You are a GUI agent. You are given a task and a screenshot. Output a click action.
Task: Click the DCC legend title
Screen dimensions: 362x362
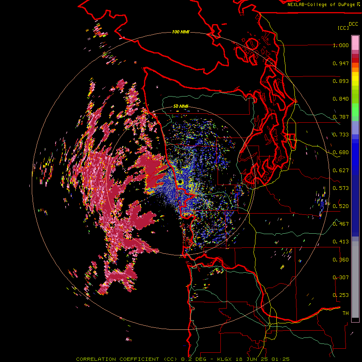pos(353,24)
